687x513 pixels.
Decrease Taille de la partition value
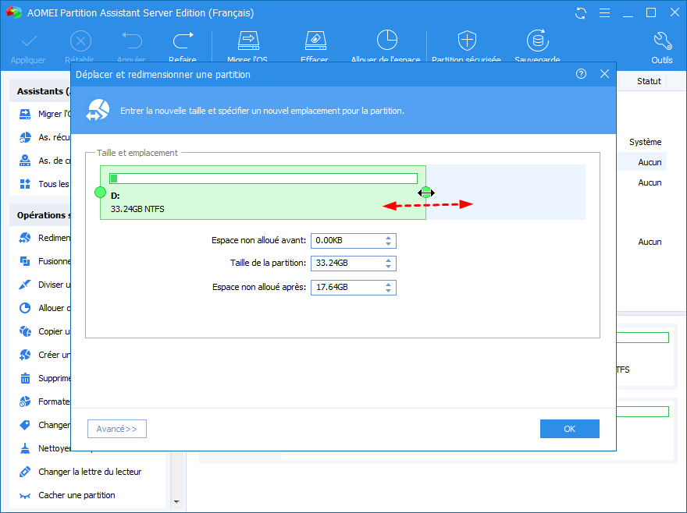pos(388,267)
